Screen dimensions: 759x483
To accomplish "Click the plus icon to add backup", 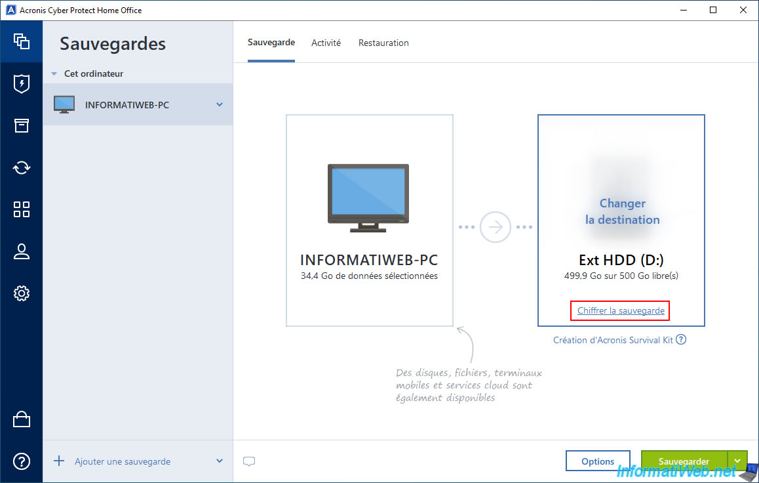I will (59, 461).
